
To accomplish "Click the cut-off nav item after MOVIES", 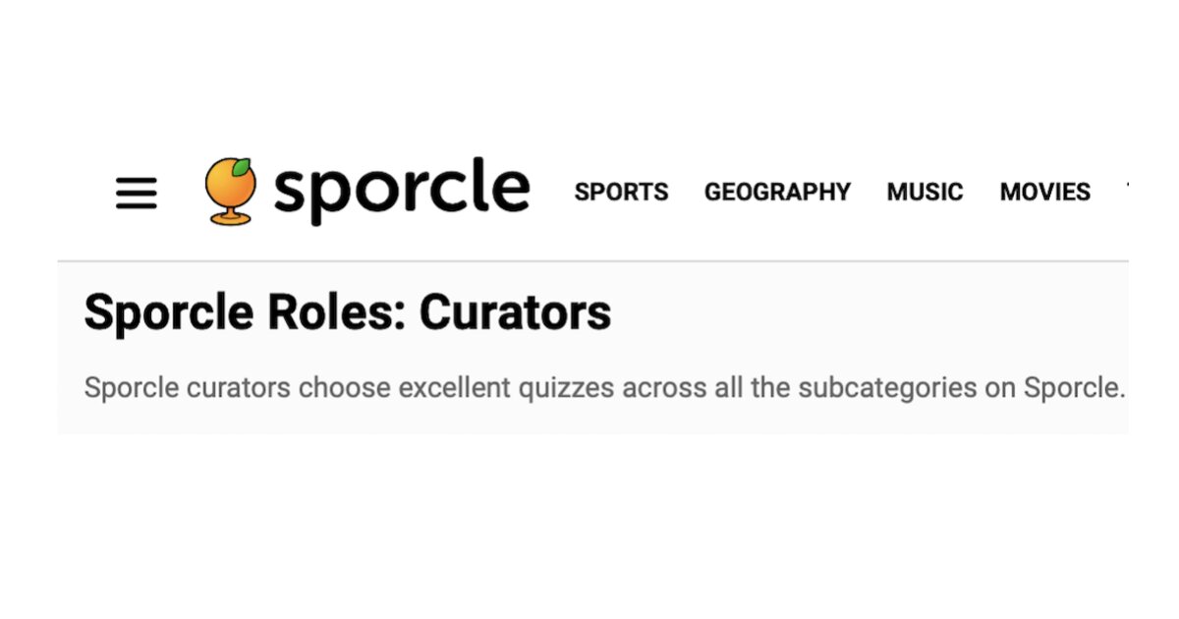I will (x=1126, y=192).
